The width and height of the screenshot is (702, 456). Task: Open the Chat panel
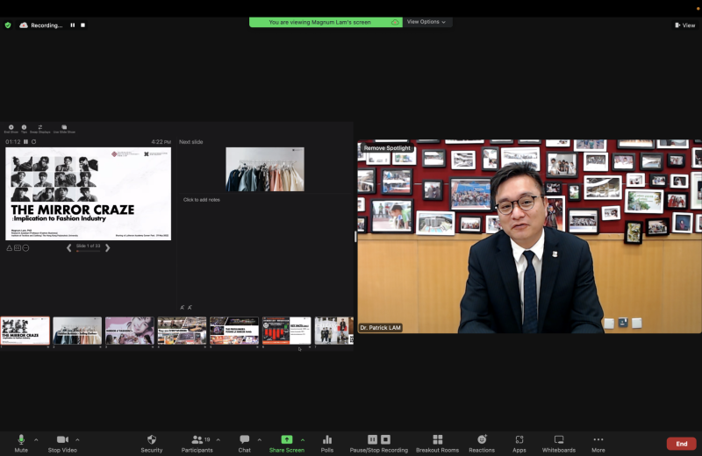point(245,444)
